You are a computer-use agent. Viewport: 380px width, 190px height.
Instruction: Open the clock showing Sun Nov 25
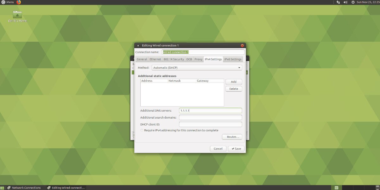tap(368, 2)
